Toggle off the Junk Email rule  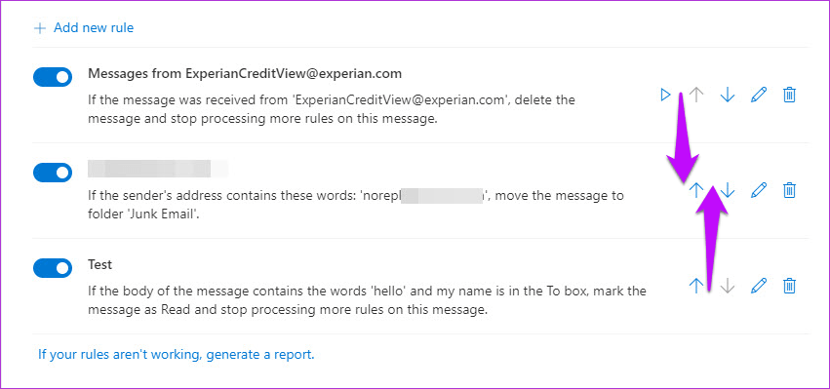tap(53, 173)
